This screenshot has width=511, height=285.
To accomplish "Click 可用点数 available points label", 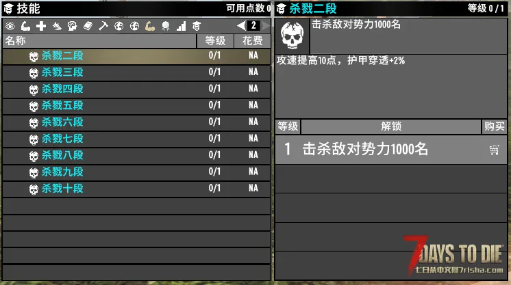I will [249, 8].
